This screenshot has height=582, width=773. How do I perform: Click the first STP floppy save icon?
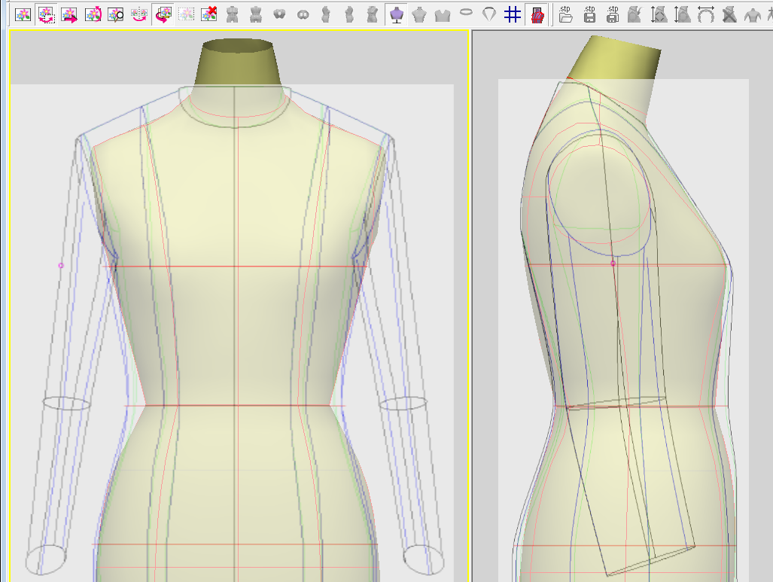tap(590, 14)
